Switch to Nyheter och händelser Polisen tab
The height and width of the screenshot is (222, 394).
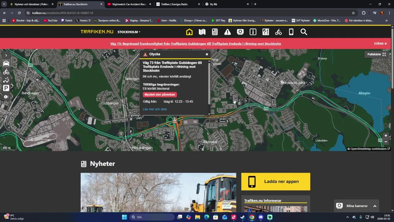(x=32, y=4)
